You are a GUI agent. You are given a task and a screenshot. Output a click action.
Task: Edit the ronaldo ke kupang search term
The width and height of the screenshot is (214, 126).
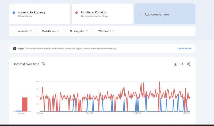point(40,14)
